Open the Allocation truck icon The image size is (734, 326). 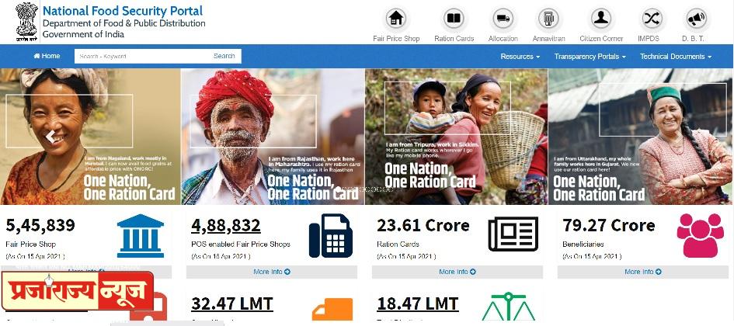click(x=503, y=19)
